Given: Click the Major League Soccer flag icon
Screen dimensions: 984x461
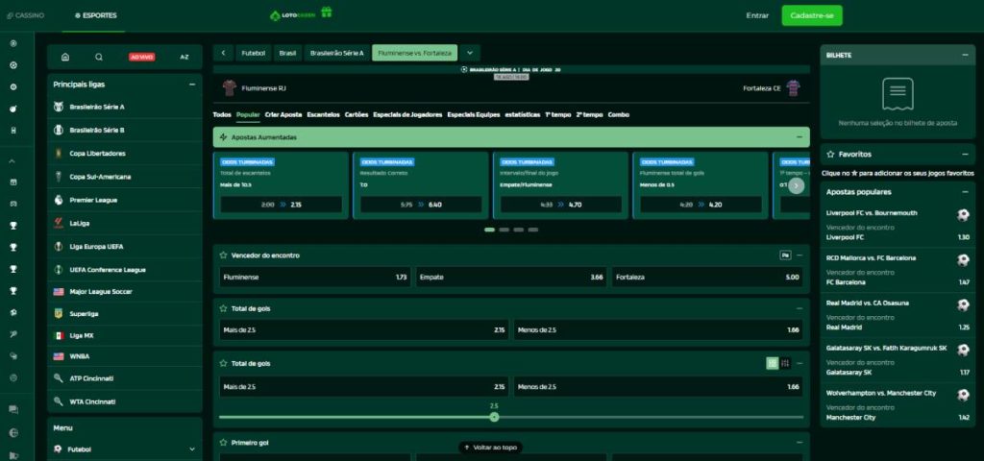Looking at the screenshot, I should (59, 292).
